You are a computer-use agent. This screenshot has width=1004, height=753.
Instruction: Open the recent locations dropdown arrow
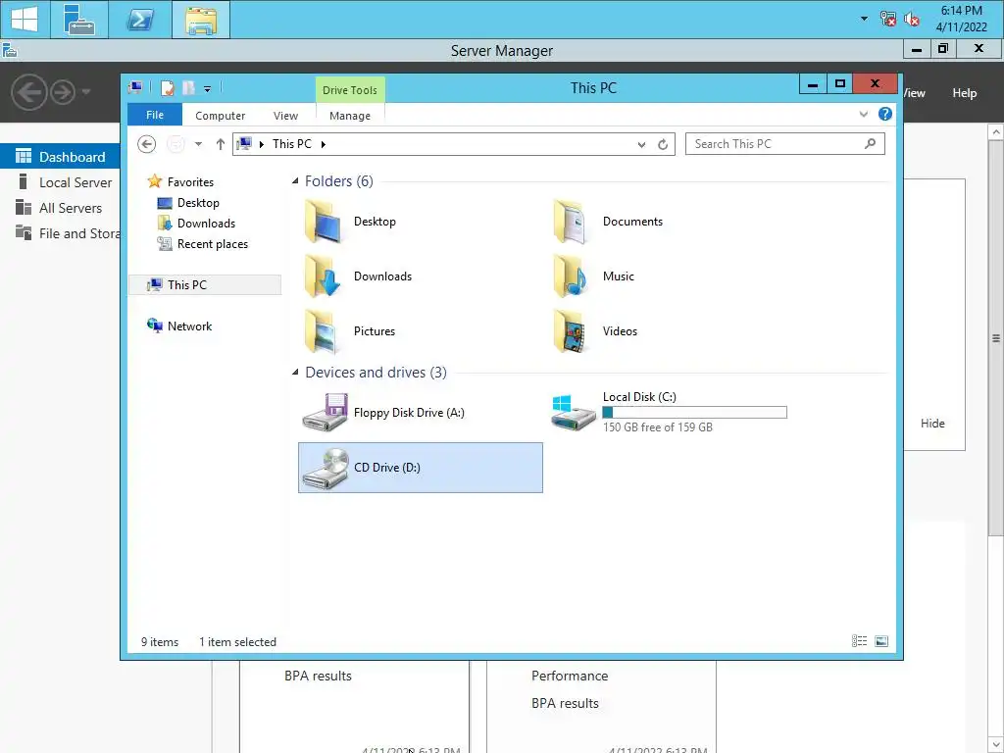tap(198, 144)
